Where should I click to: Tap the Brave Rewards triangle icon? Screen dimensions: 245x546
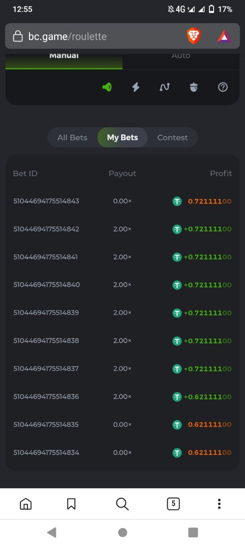(224, 36)
